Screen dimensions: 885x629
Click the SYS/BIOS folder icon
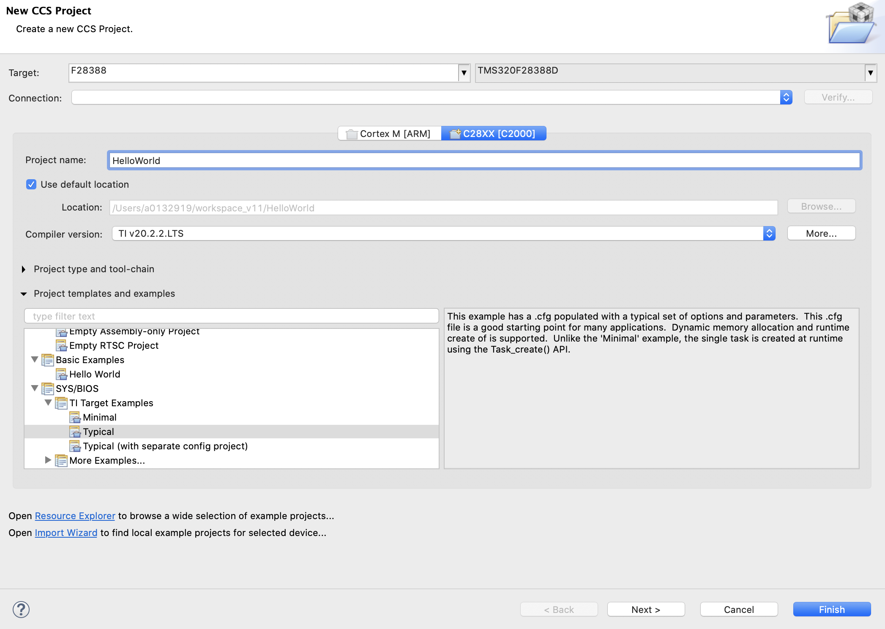(x=48, y=388)
